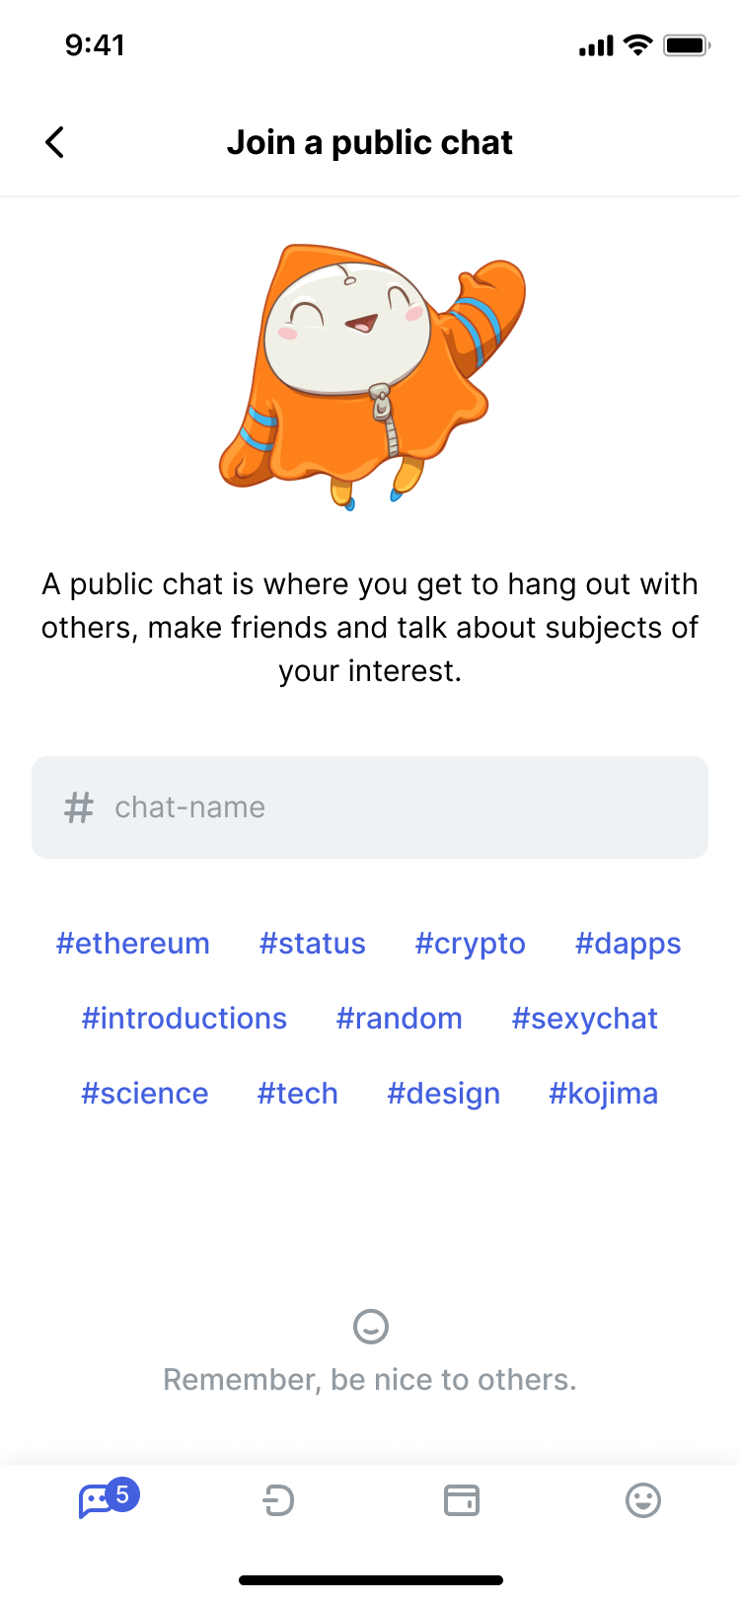Focus the chat-name input field
740x1603 pixels.
pyautogui.click(x=370, y=806)
